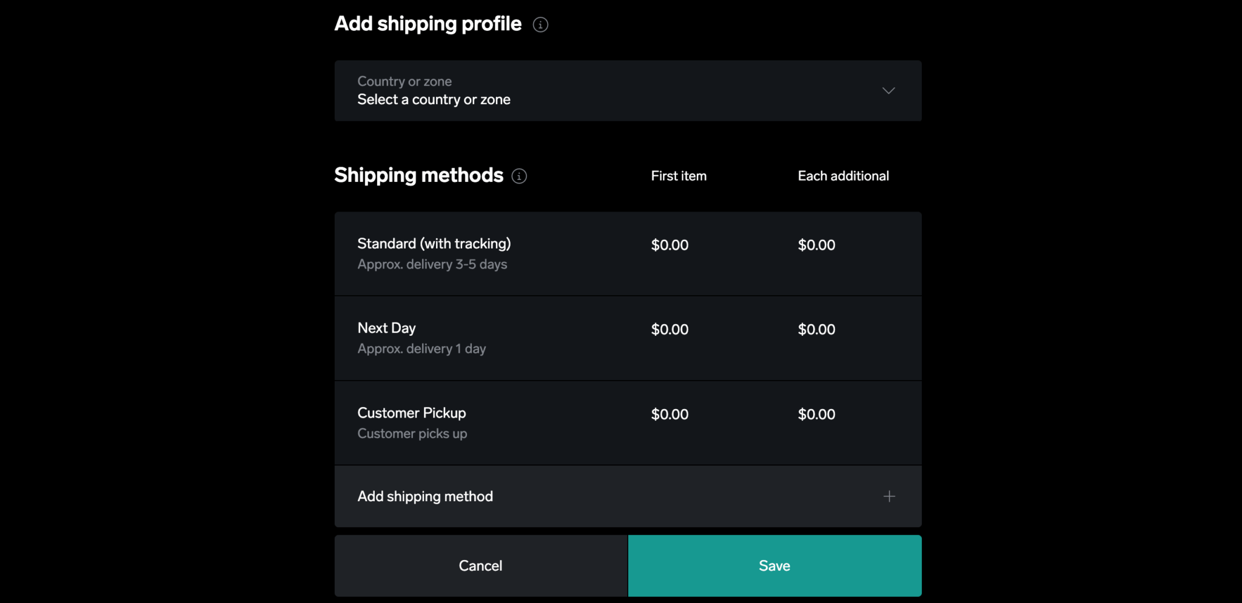
Task: Cancel adding the shipping profile
Action: (x=480, y=565)
